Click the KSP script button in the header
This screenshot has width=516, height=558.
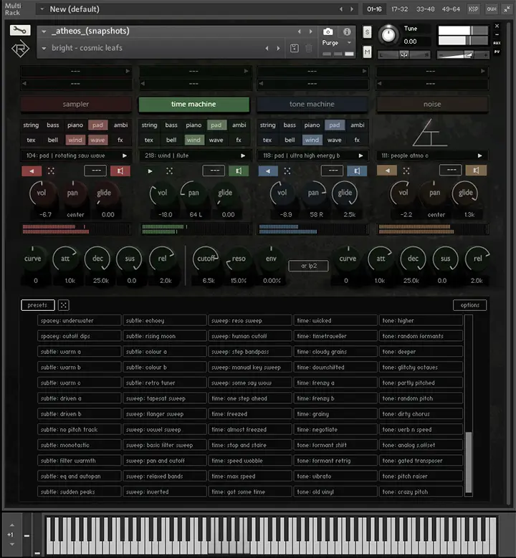[473, 9]
